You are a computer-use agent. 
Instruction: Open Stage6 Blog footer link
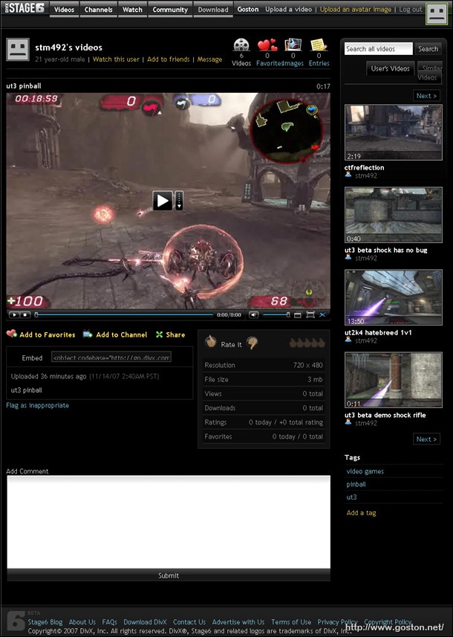(45, 622)
